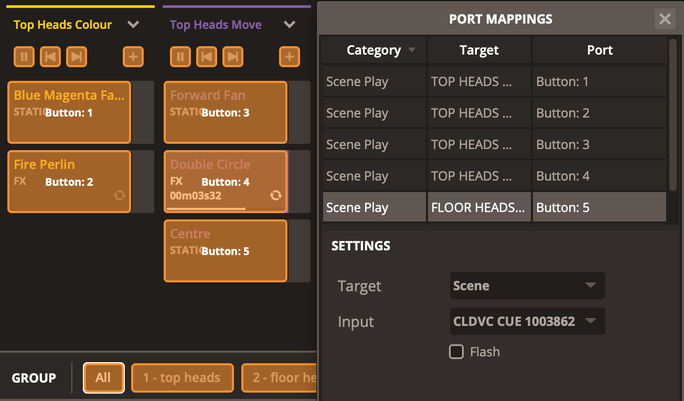Viewport: 684px width, 401px height.
Task: Pause the Top Heads Colour playlist
Action: pyautogui.click(x=24, y=56)
